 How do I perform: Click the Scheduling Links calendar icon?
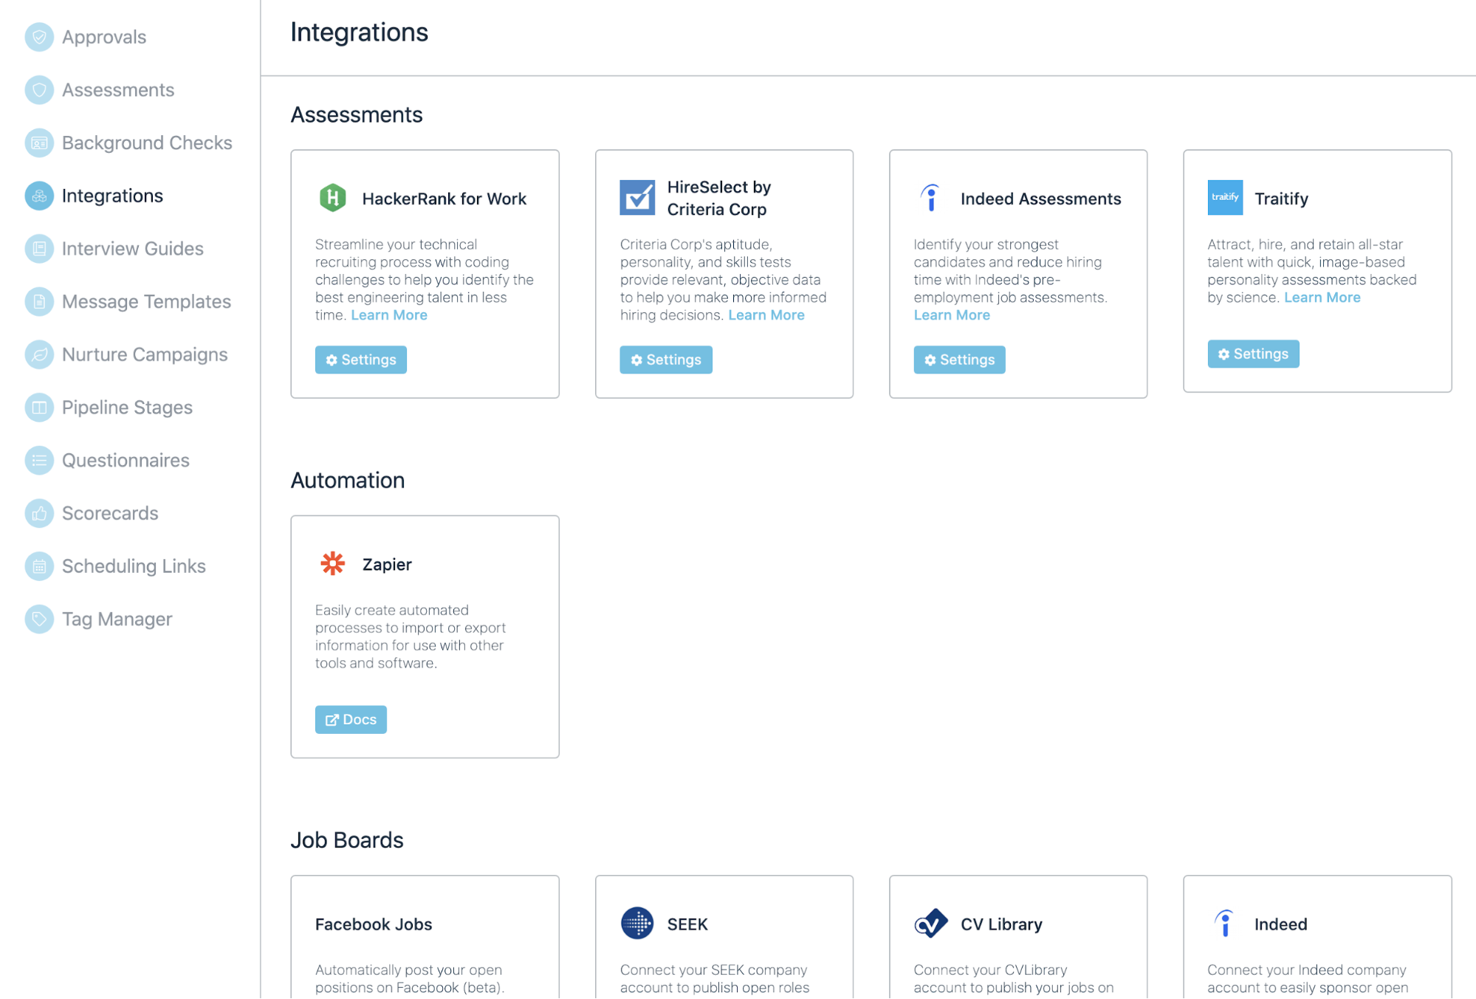click(x=39, y=566)
